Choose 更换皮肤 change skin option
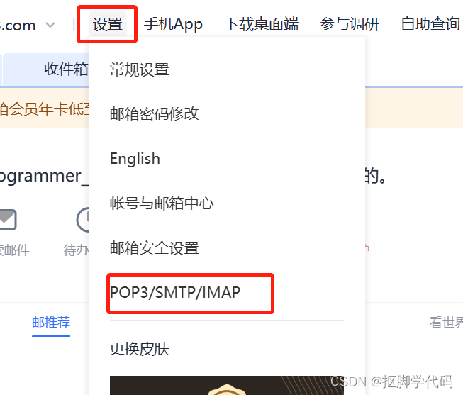 [140, 349]
